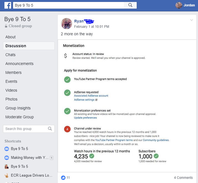Click the Ryan author name link

(79, 21)
